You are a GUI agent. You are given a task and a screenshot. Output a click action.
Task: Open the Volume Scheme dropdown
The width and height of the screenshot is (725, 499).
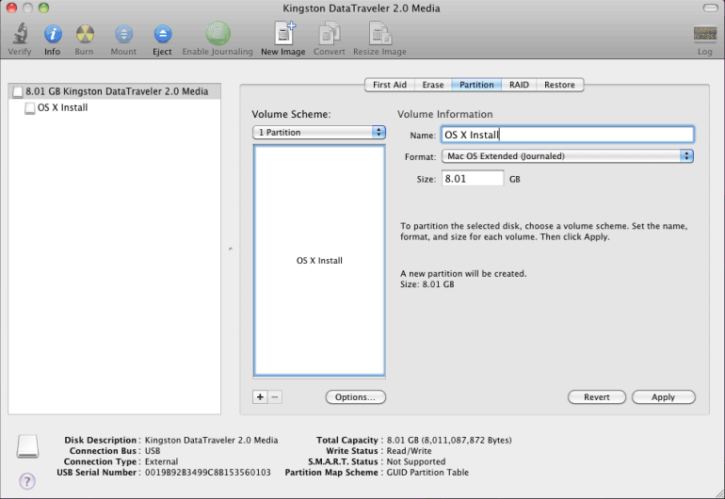pos(319,132)
